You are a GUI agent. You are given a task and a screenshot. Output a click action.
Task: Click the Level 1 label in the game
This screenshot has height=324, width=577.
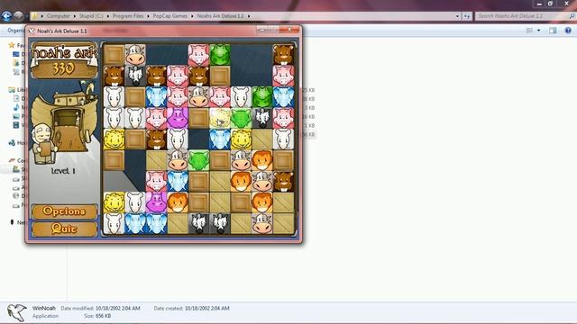tap(63, 171)
